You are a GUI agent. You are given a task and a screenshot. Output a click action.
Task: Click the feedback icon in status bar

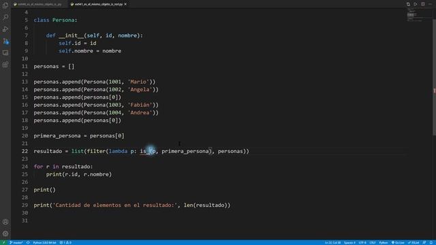[424, 243]
